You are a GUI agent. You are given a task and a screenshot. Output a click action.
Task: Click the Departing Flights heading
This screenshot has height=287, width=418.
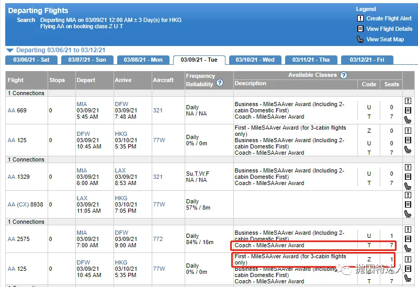point(38,10)
